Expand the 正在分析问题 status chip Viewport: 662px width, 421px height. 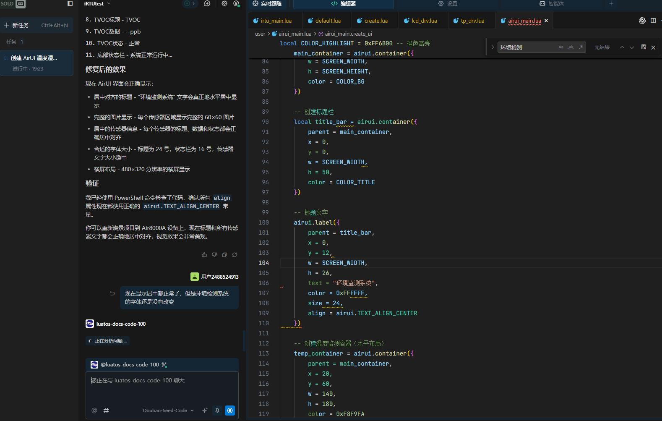107,341
